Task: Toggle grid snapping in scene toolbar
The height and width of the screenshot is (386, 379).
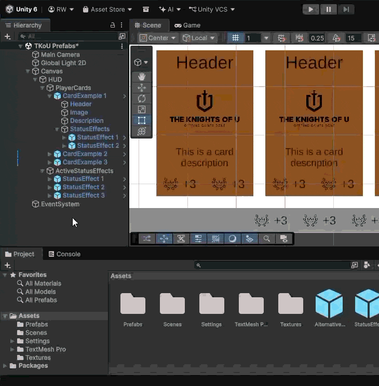Action: pyautogui.click(x=281, y=38)
